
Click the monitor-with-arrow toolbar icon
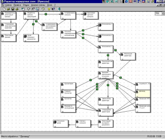tap(28, 9)
